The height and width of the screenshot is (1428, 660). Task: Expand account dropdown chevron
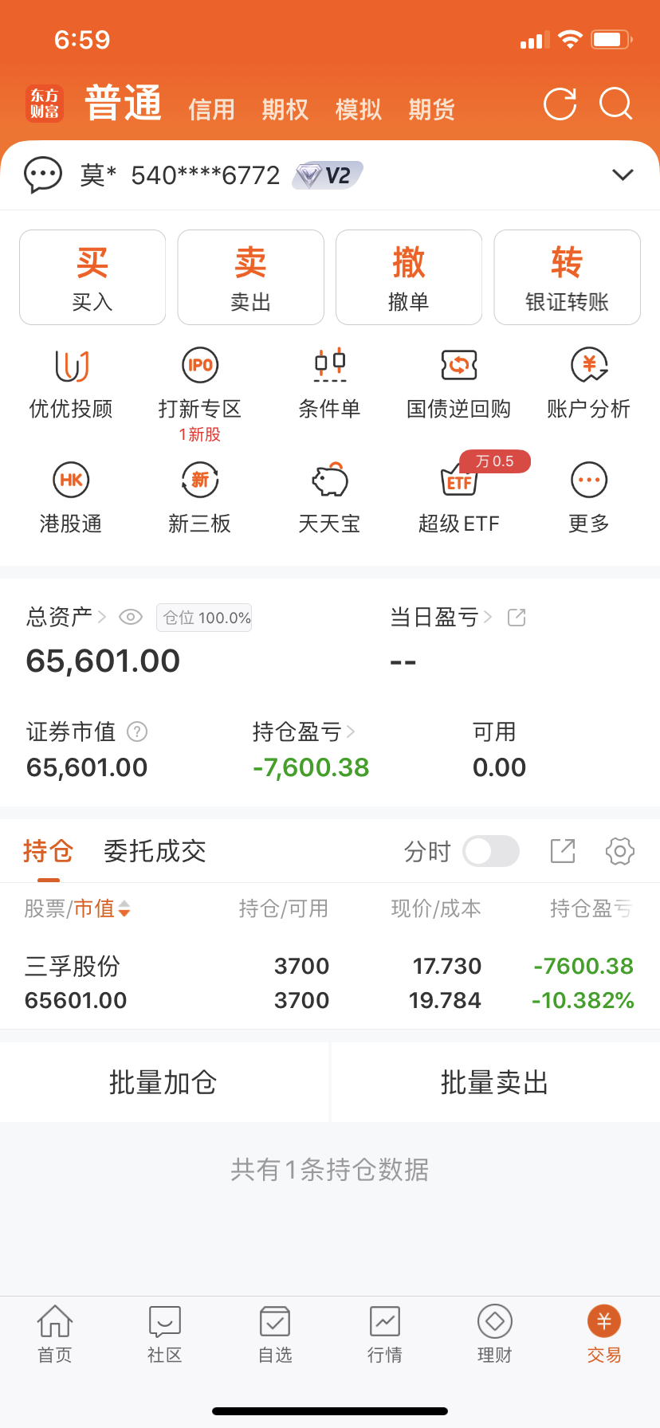tap(623, 175)
